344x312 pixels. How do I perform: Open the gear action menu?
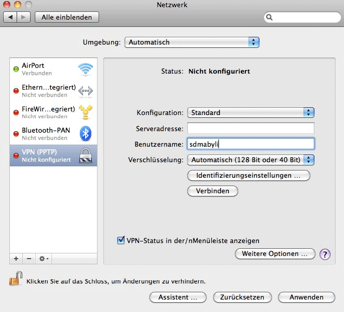pyautogui.click(x=44, y=259)
